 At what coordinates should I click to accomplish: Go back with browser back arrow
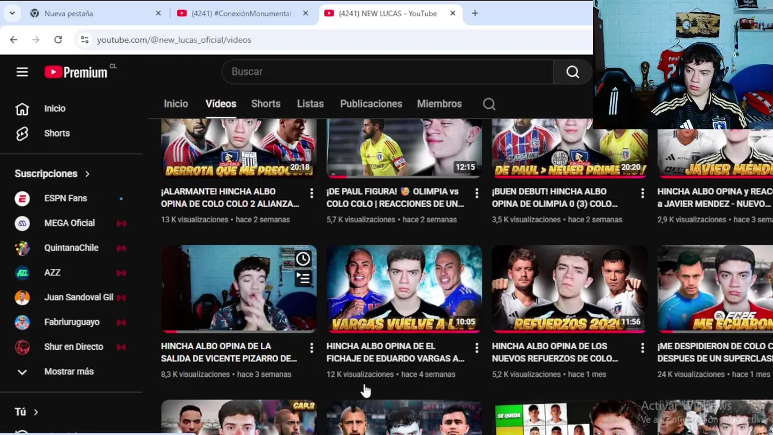point(14,40)
